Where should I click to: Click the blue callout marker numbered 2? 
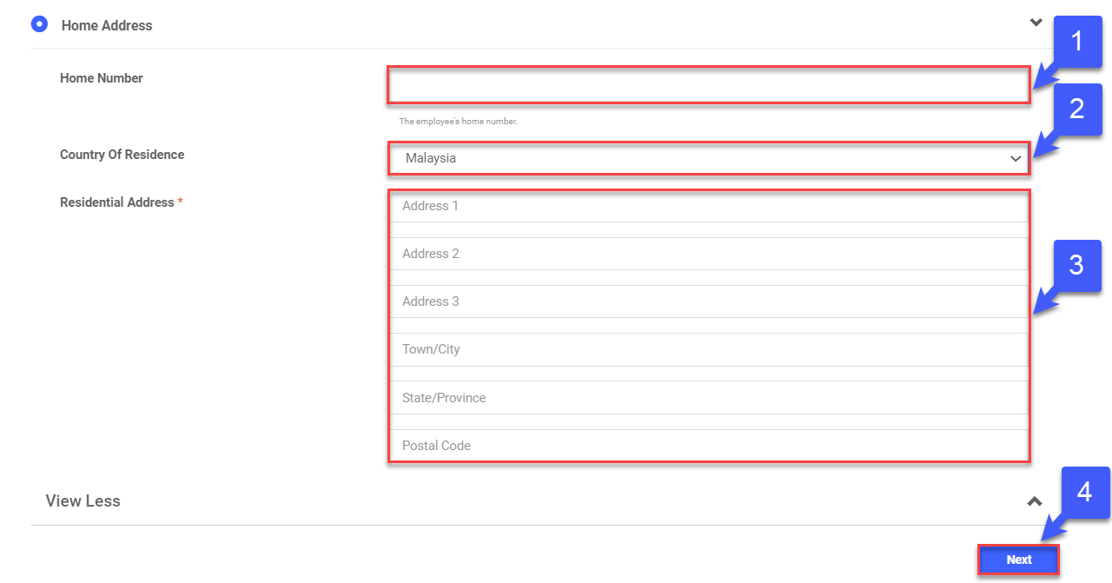click(1077, 109)
